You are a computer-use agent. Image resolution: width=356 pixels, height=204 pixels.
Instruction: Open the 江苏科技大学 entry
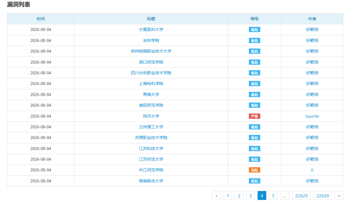pyautogui.click(x=151, y=148)
